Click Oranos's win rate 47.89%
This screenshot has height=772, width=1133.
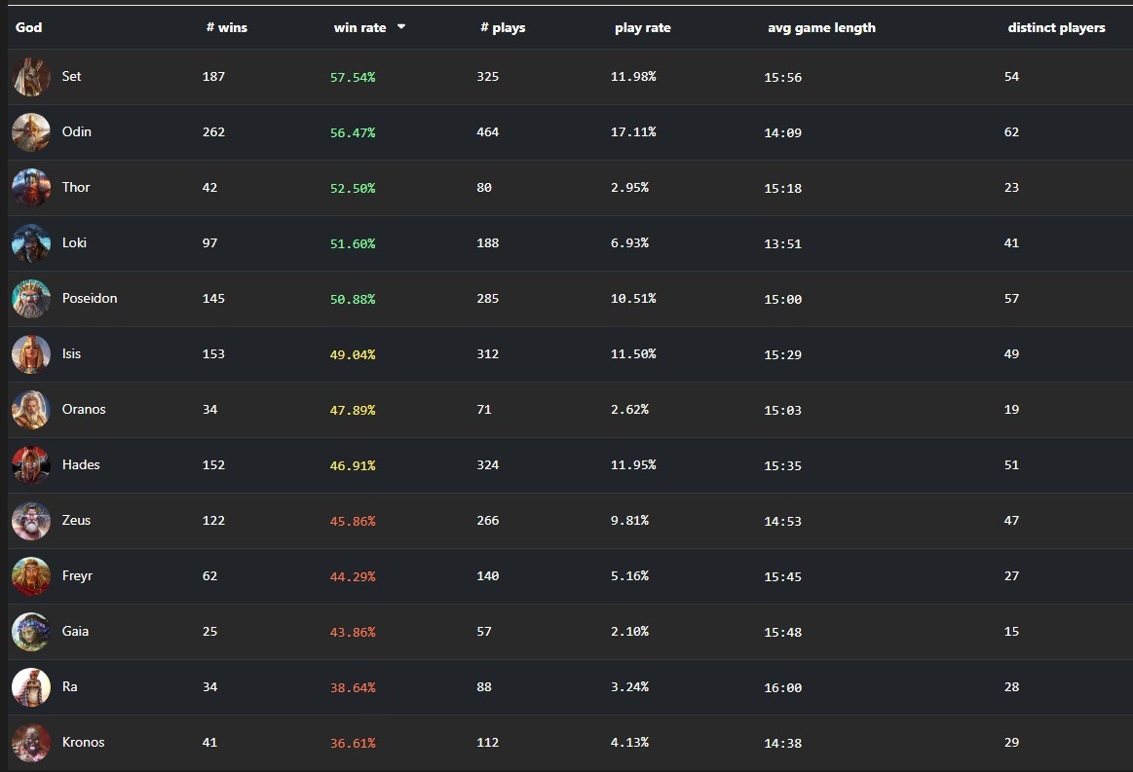pyautogui.click(x=353, y=410)
